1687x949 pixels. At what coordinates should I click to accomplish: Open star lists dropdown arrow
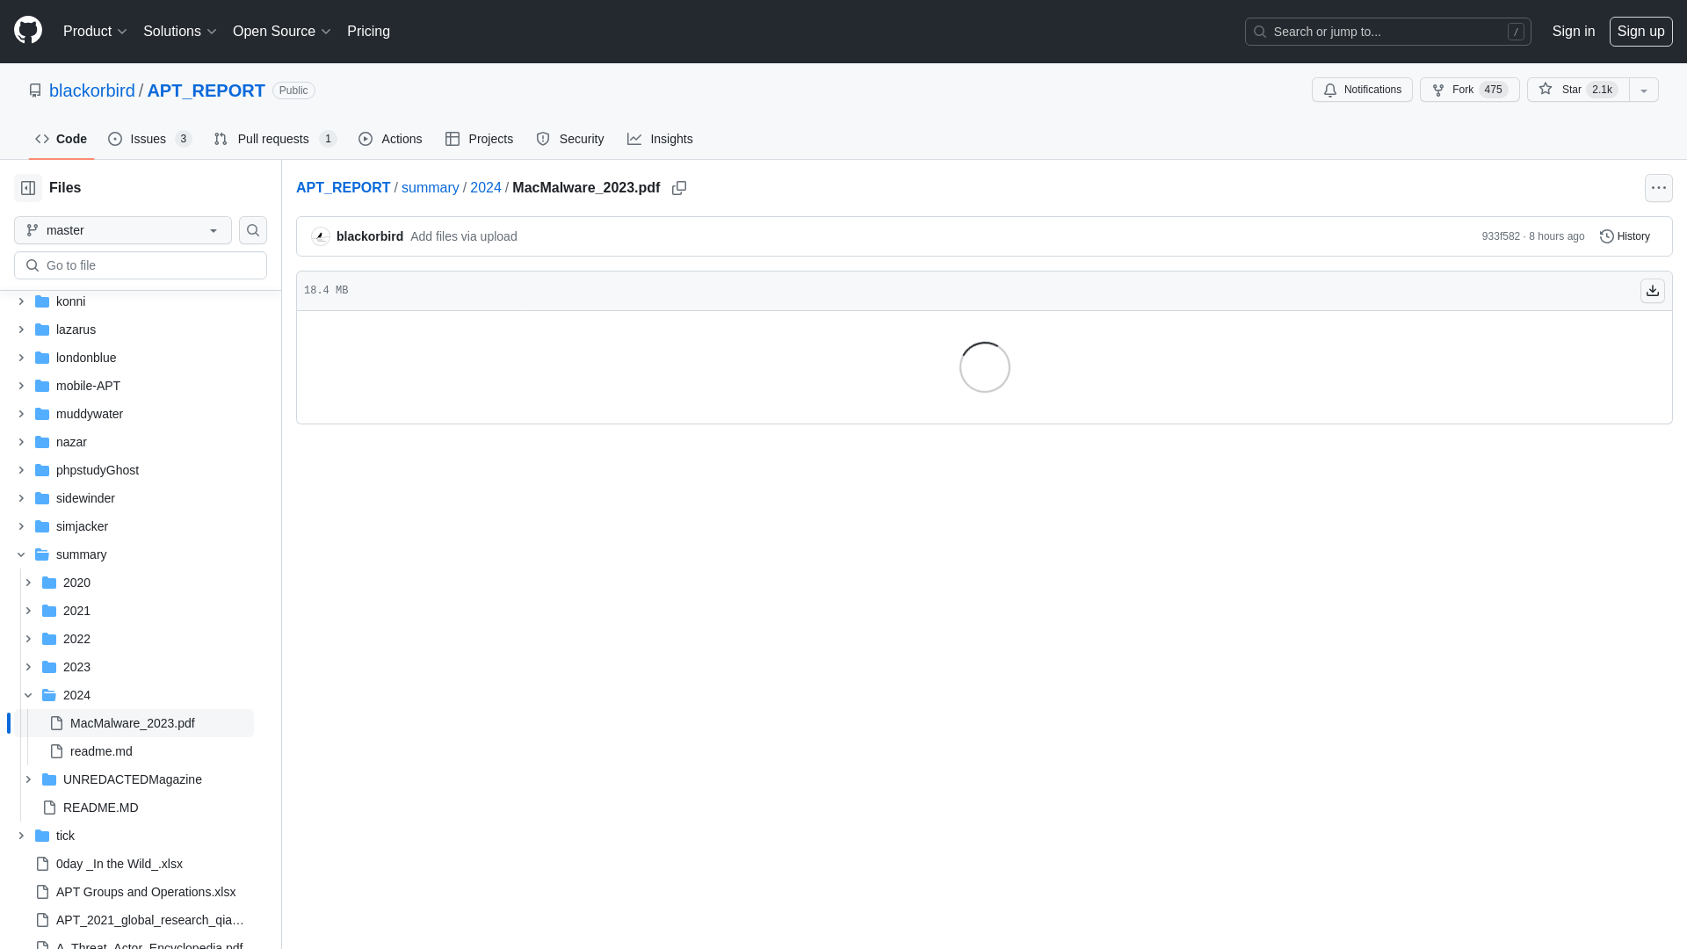(x=1644, y=90)
